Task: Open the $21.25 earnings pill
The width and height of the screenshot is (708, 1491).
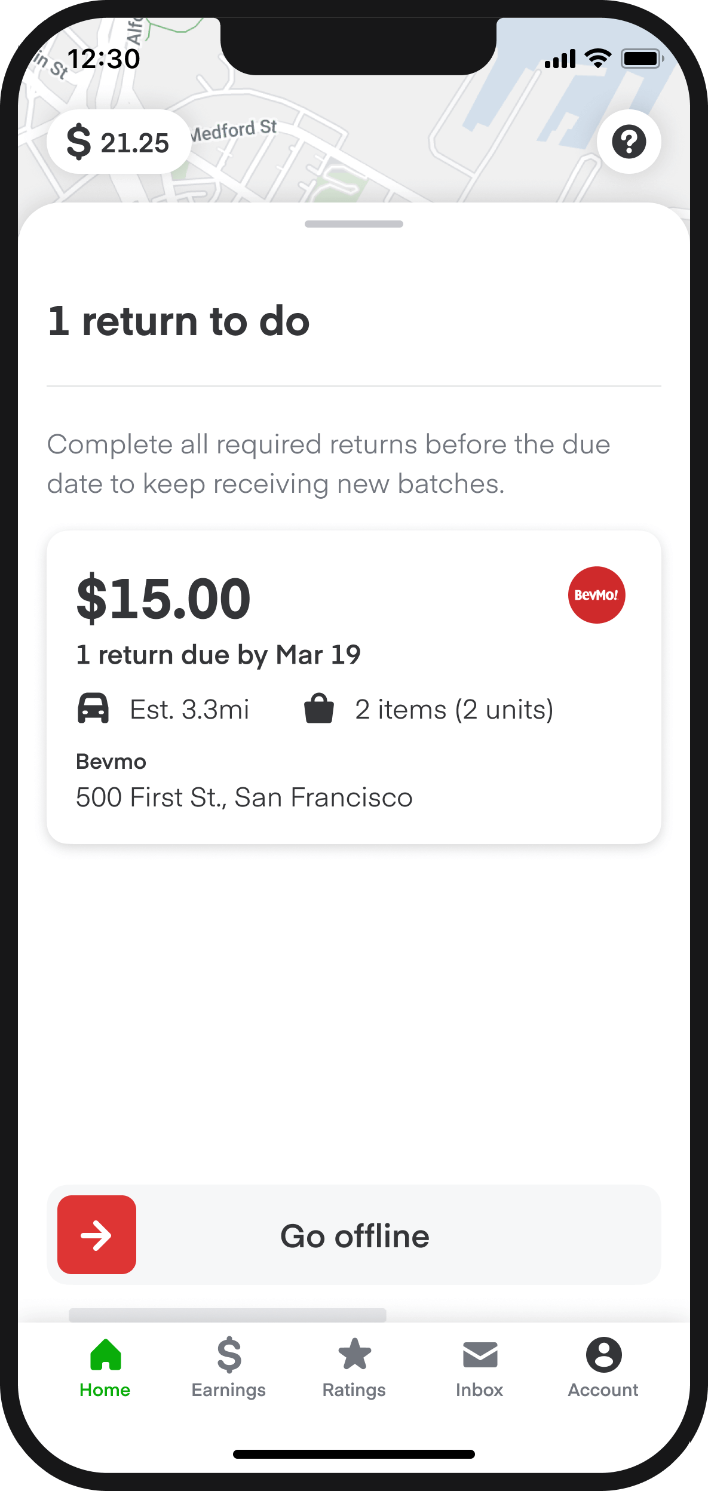Action: (118, 142)
